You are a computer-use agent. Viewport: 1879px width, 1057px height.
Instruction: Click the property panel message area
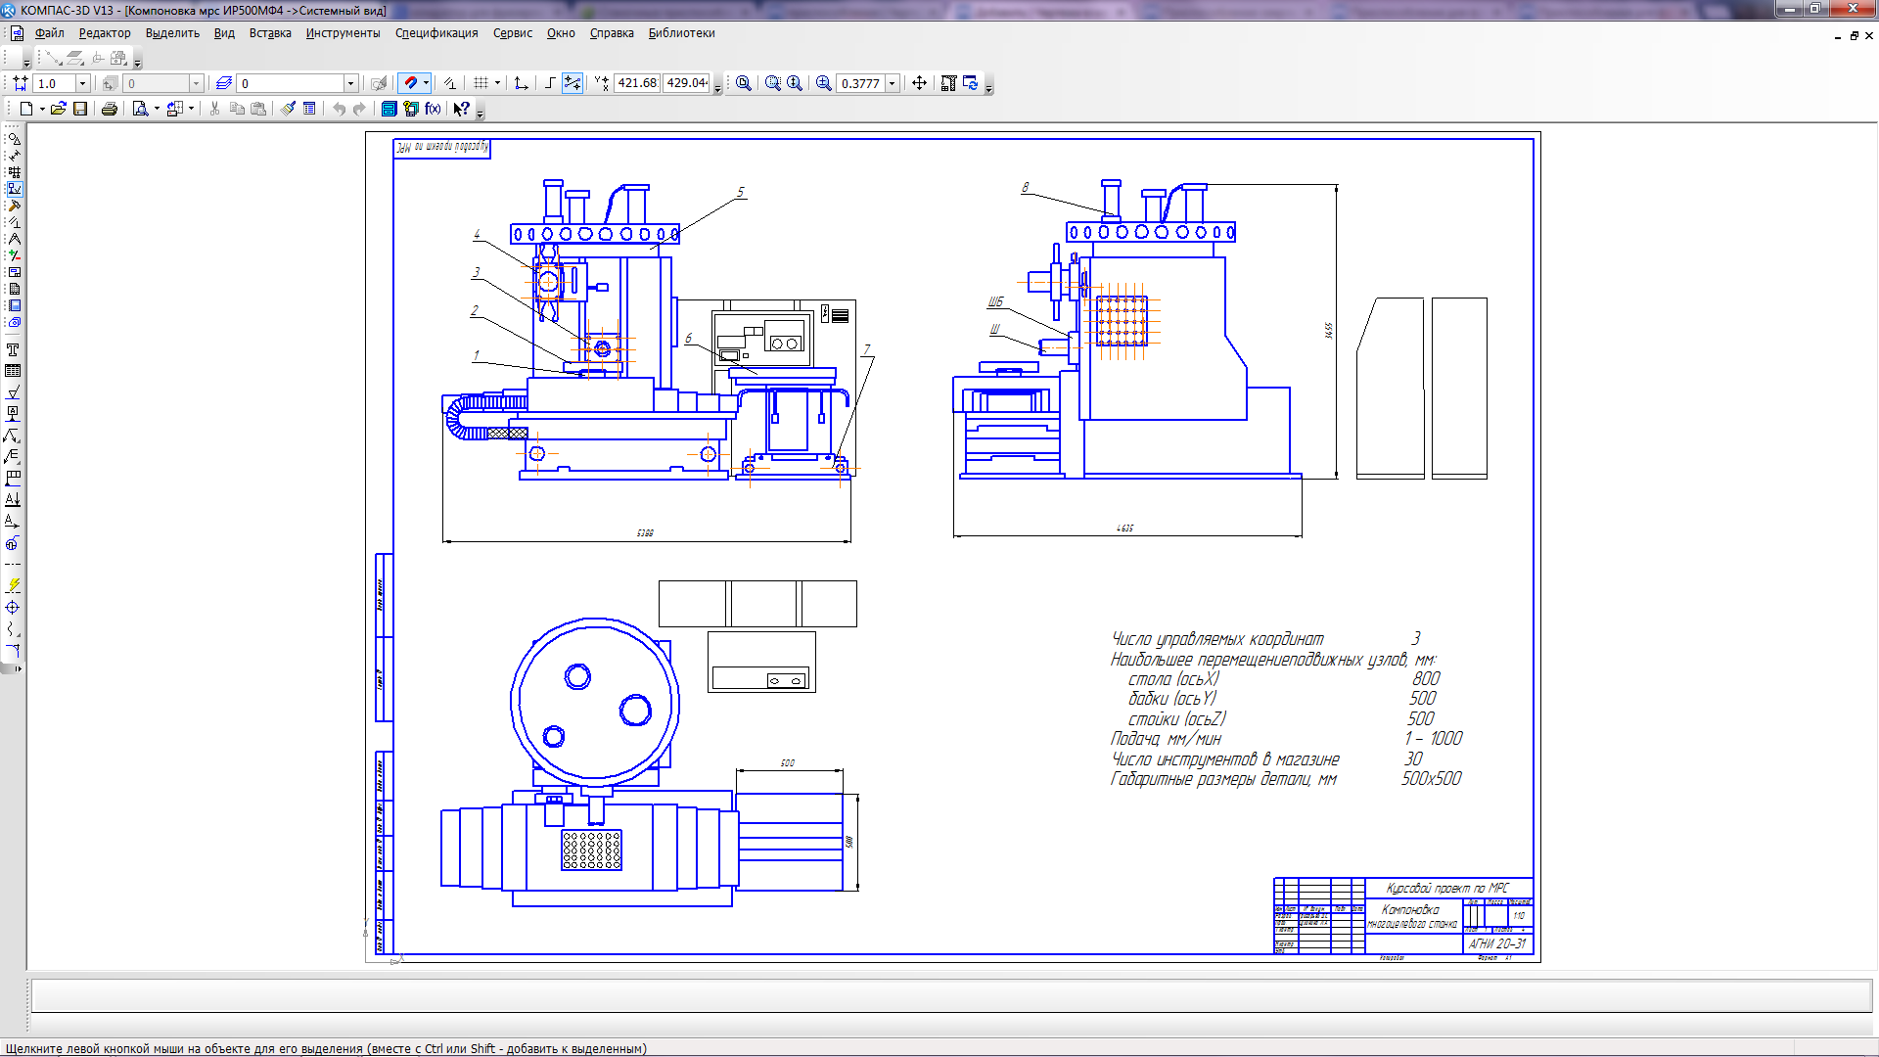[x=951, y=995]
